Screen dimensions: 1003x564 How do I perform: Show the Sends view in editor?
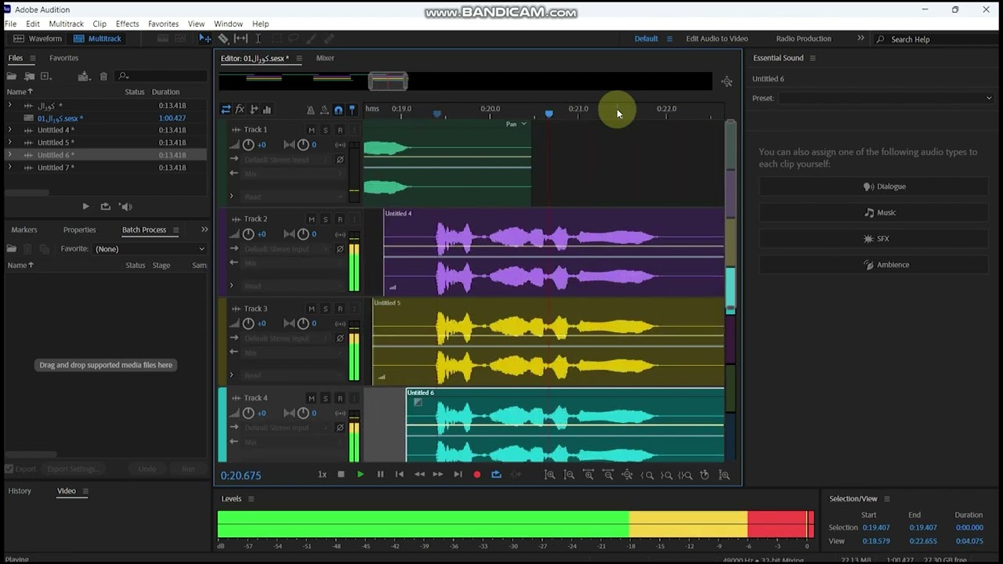point(253,110)
